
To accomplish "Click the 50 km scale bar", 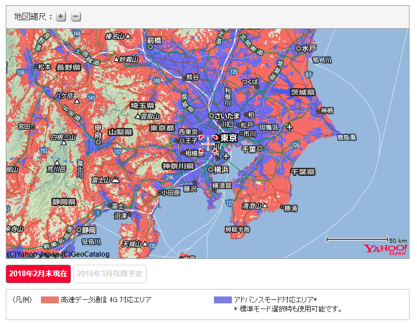I will pyautogui.click(x=357, y=239).
